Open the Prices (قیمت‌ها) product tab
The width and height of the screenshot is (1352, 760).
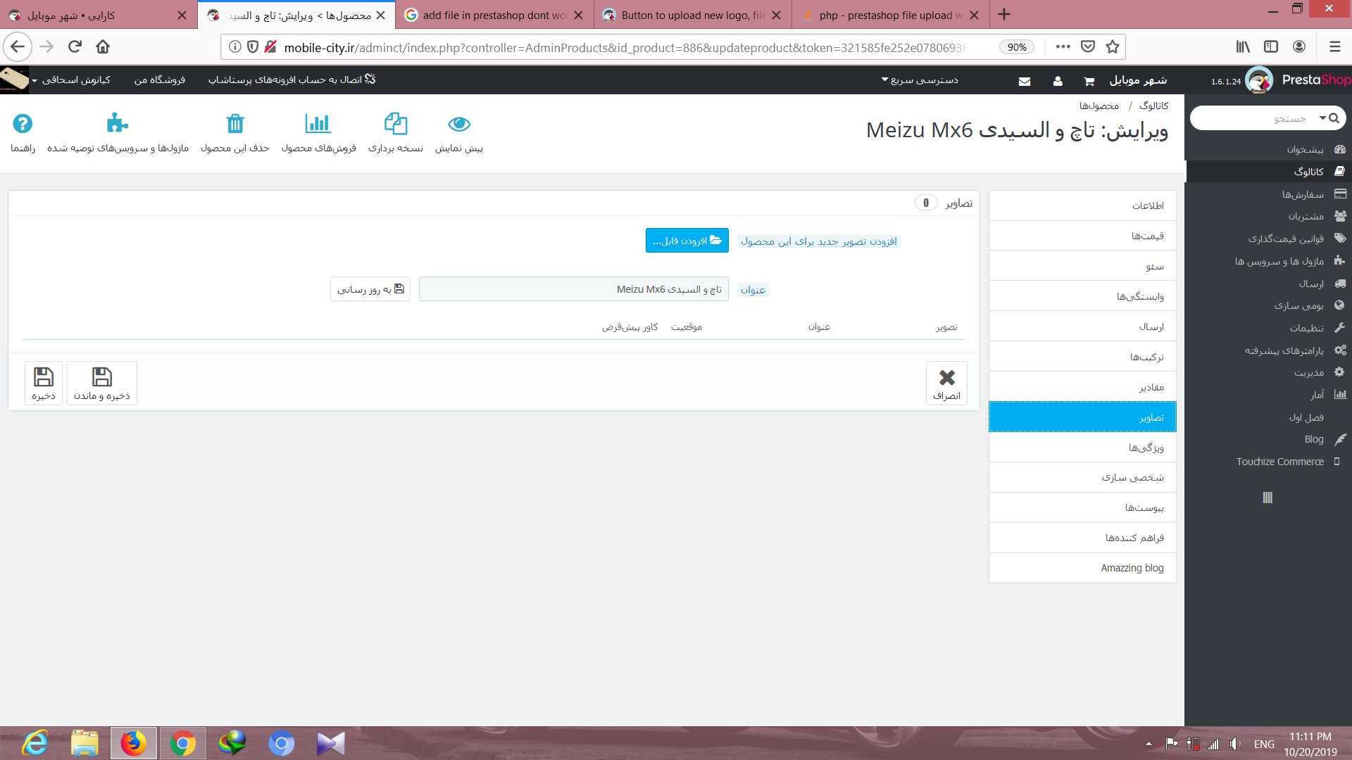[1082, 236]
